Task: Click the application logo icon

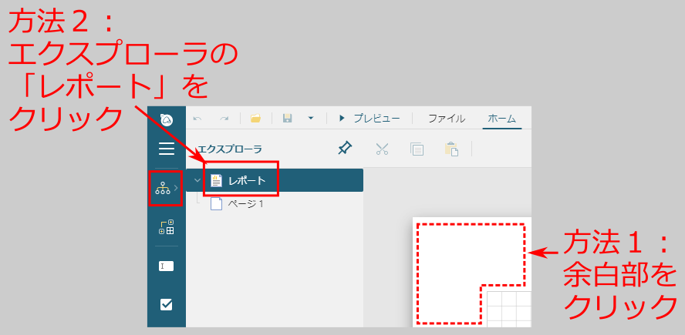Action: point(167,119)
